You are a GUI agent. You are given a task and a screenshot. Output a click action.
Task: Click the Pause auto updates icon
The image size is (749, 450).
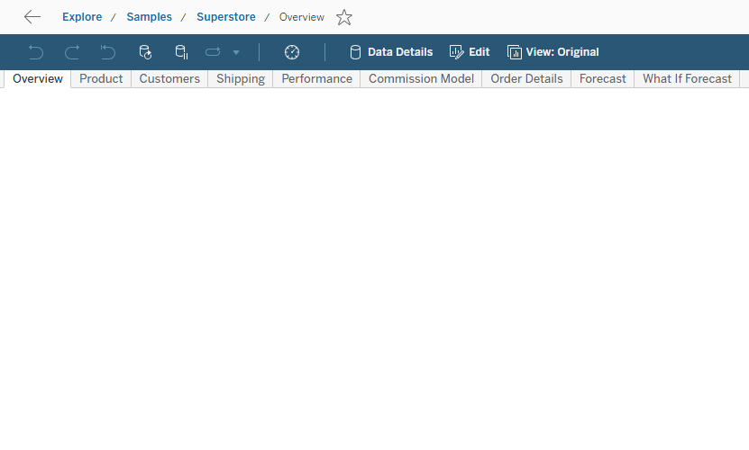coord(181,52)
